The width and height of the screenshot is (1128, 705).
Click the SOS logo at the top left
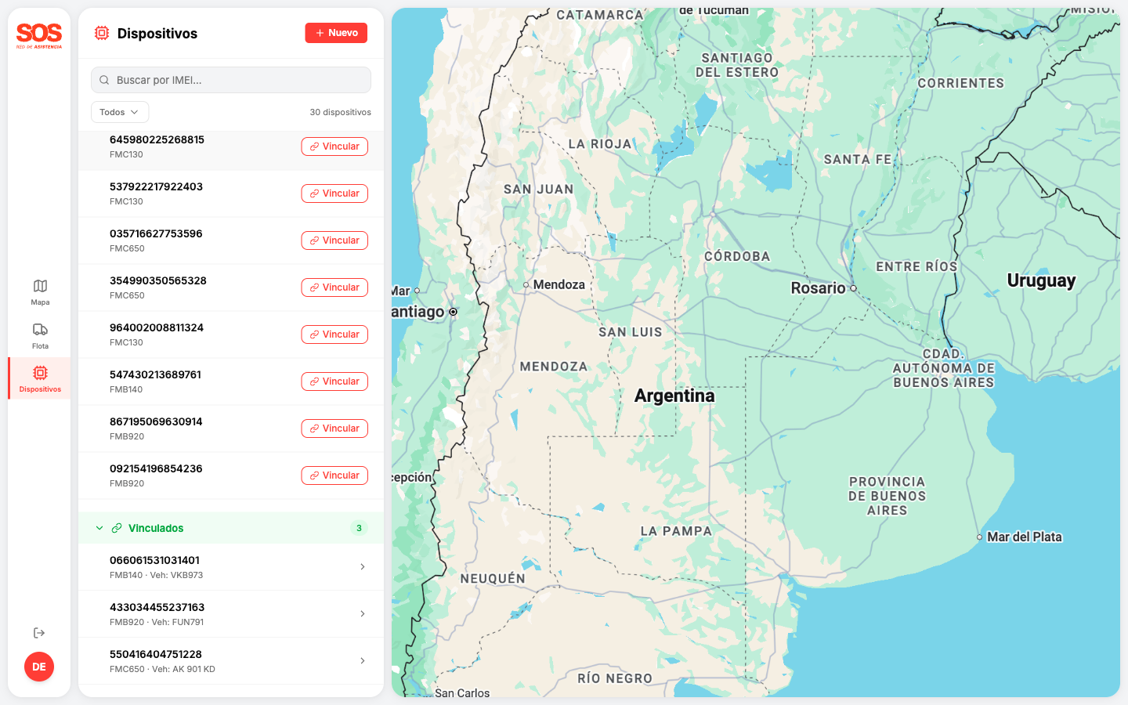tap(38, 35)
